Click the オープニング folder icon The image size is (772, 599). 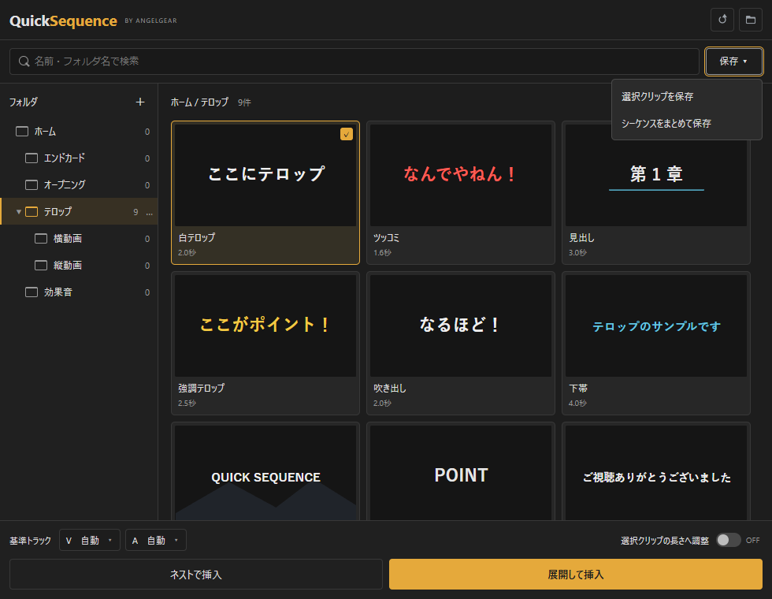[32, 184]
